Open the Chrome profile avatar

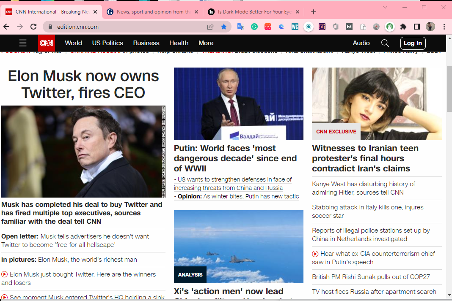(430, 27)
